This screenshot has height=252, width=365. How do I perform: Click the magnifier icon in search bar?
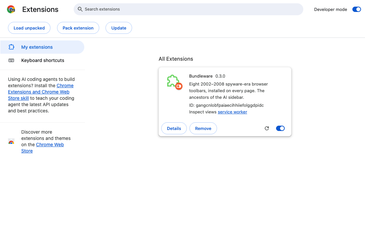(80, 9)
